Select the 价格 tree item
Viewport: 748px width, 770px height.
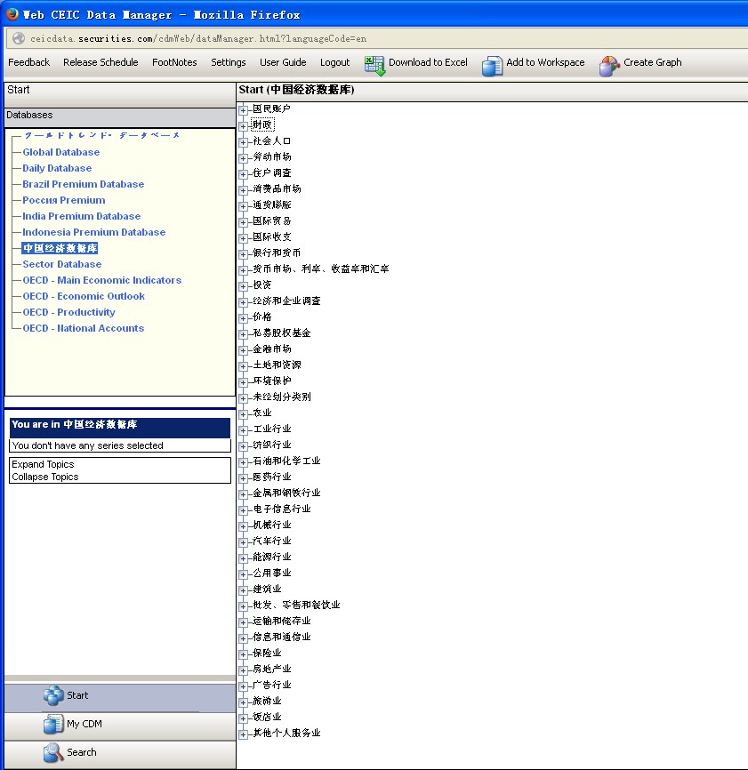point(261,317)
